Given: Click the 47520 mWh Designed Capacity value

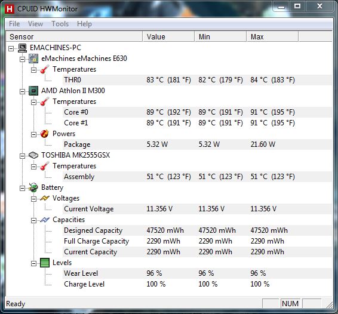Looking at the screenshot, I should 165,230.
